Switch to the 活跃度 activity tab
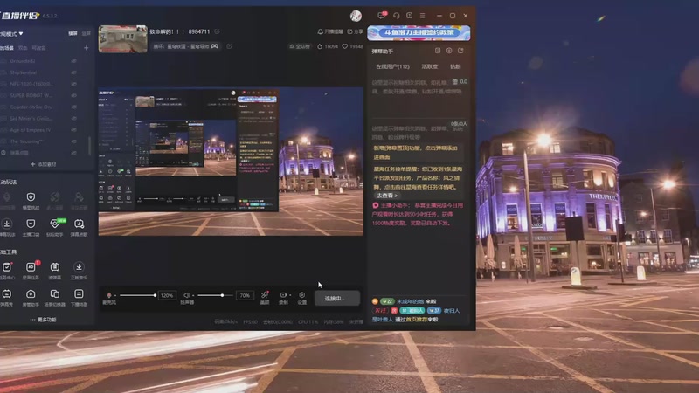Screen dimensions: 699x393 430,66
